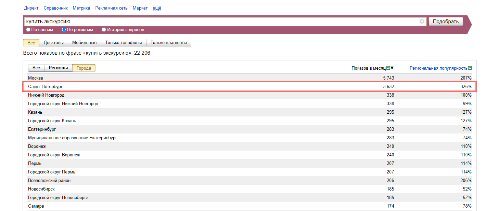Go to the "Метрика" link
486x211 pixels.
click(x=81, y=8)
